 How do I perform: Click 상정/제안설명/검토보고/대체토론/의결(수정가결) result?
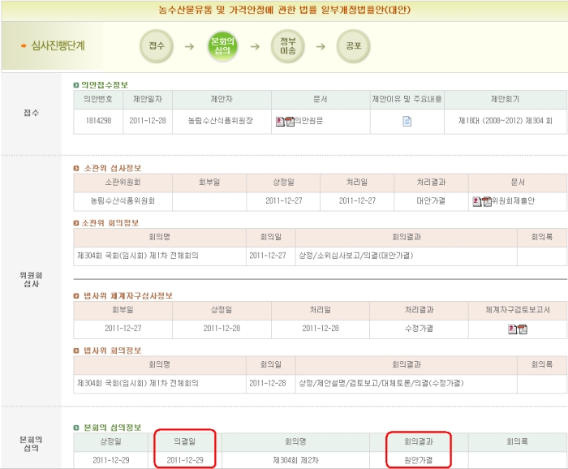pyautogui.click(x=381, y=383)
